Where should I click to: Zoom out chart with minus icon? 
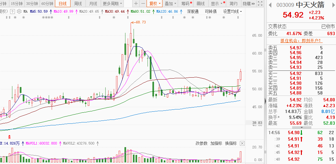[x=143, y=4]
